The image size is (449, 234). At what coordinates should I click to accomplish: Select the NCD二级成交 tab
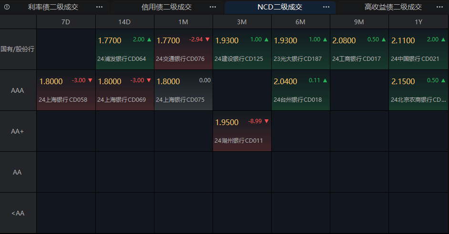(280, 7)
